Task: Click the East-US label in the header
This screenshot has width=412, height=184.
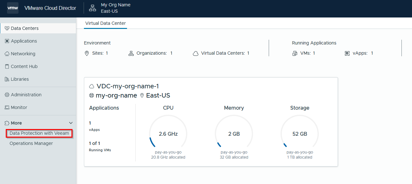Action: tap(109, 11)
